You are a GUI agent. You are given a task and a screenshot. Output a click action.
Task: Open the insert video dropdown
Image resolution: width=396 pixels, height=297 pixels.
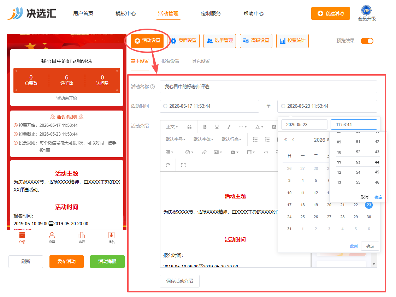(x=234, y=152)
